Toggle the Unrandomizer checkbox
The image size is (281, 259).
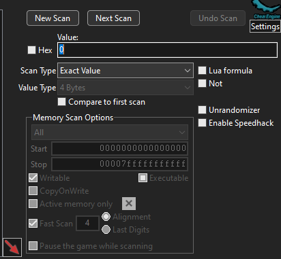click(202, 110)
